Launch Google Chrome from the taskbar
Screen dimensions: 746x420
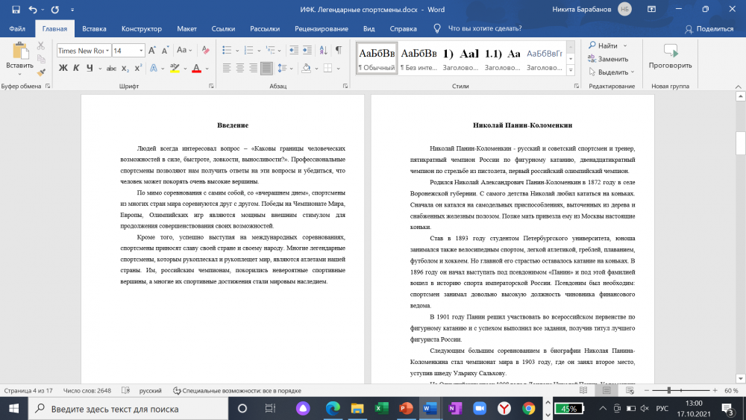coord(528,409)
